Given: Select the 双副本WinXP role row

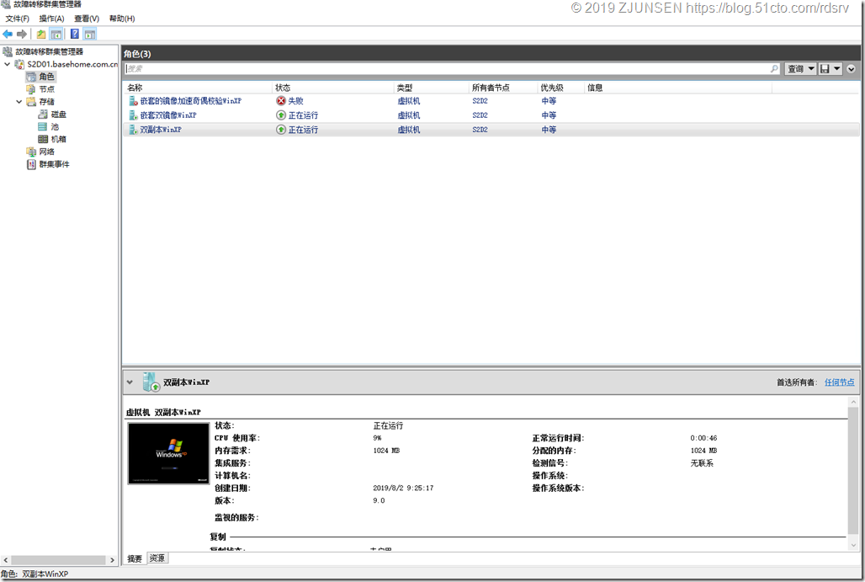Looking at the screenshot, I should tap(491, 130).
